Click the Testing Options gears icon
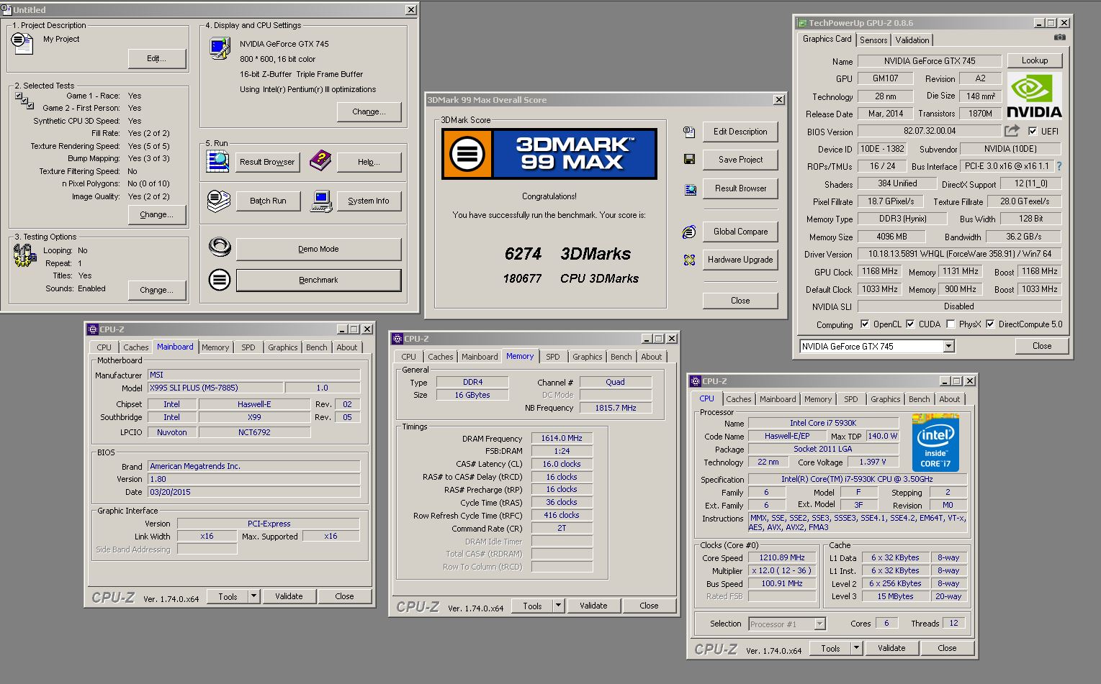Image resolution: width=1101 pixels, height=684 pixels. point(25,255)
